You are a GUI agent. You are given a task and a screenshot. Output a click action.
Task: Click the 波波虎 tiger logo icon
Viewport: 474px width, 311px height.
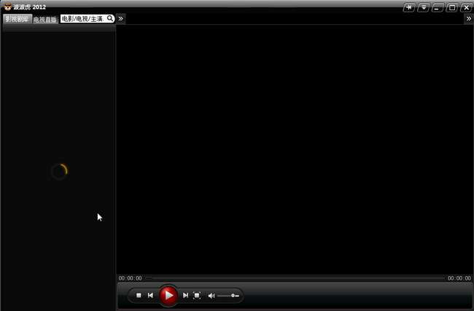click(x=8, y=7)
